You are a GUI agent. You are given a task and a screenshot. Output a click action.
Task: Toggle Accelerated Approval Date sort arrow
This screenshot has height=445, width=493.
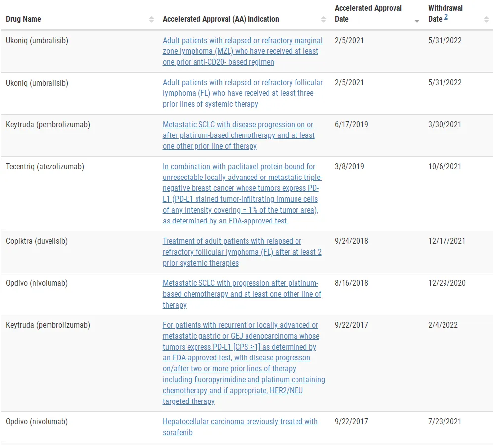(x=417, y=20)
